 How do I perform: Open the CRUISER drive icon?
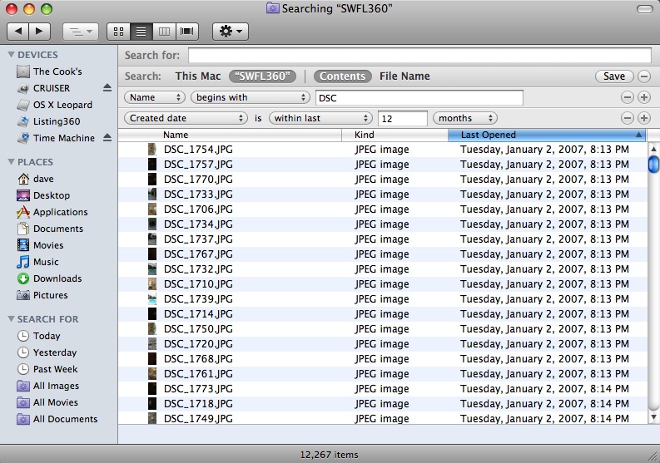(23, 88)
